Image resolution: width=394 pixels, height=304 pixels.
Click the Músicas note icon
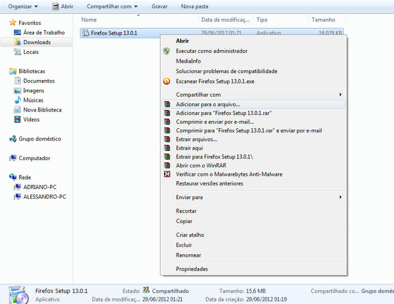point(17,100)
